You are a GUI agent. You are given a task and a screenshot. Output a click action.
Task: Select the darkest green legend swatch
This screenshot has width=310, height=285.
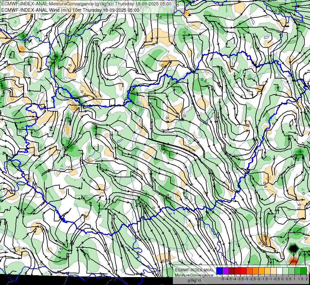pyautogui.click(x=303, y=271)
